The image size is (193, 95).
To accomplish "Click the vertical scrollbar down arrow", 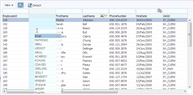I will (189, 87).
